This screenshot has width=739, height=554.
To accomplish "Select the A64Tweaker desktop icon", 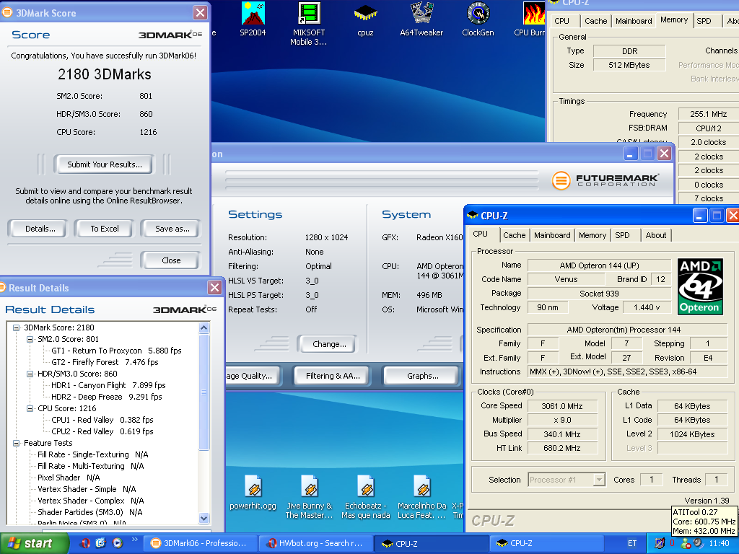I will tap(421, 19).
